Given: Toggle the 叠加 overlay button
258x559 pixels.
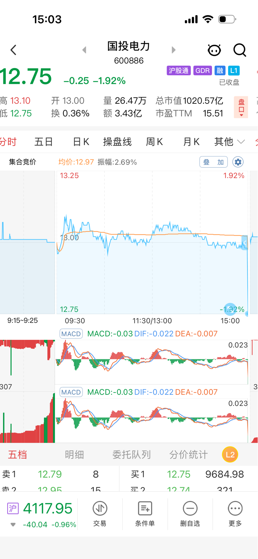Looking at the screenshot, I should (213, 162).
